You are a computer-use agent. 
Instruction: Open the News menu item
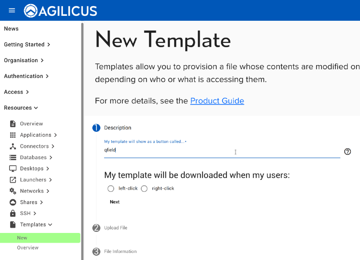pos(11,29)
